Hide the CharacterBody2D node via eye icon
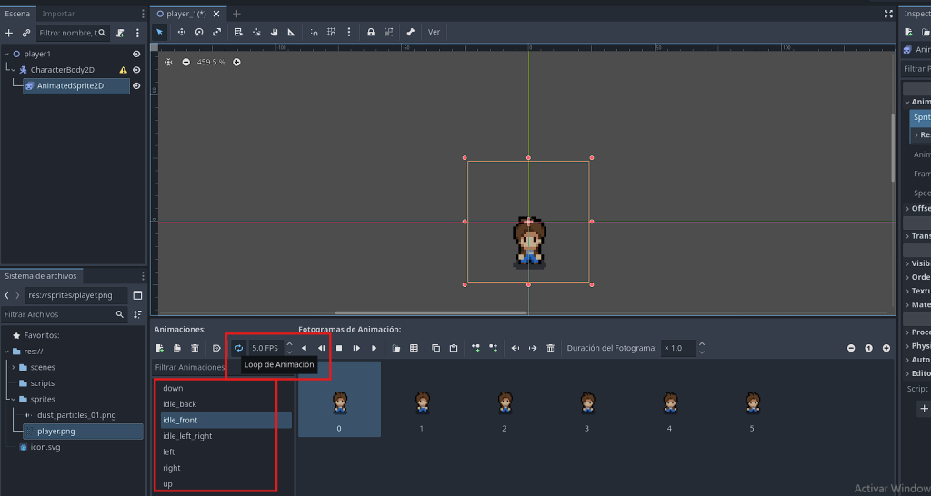This screenshot has width=931, height=496. [x=136, y=70]
